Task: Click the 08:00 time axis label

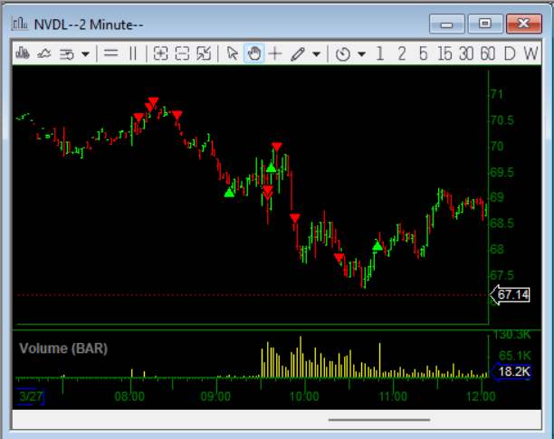Action: click(x=129, y=396)
